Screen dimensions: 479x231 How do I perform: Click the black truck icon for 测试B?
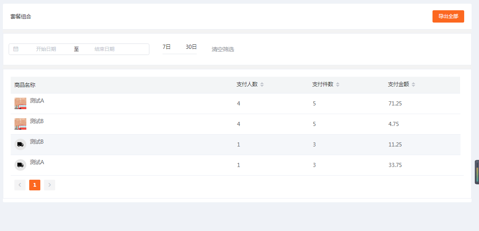[x=20, y=144]
